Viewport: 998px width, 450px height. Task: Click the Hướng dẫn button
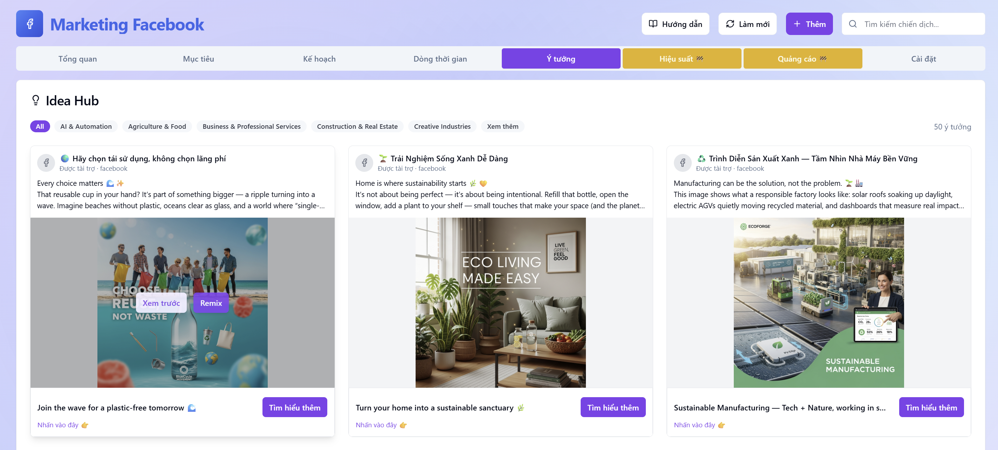[x=675, y=24]
